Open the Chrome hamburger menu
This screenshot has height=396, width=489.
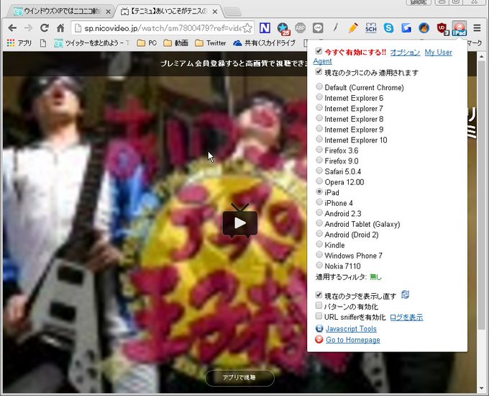click(477, 28)
